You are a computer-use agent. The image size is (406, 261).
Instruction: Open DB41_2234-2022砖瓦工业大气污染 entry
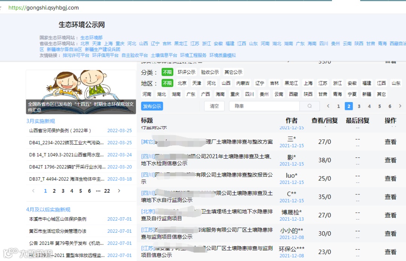pos(66,143)
